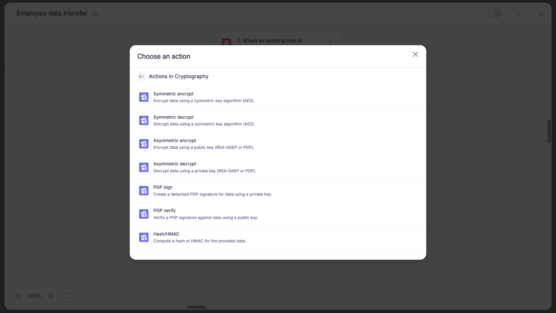Close the Choose an action dialog
Image resolution: width=556 pixels, height=313 pixels.
coord(415,54)
